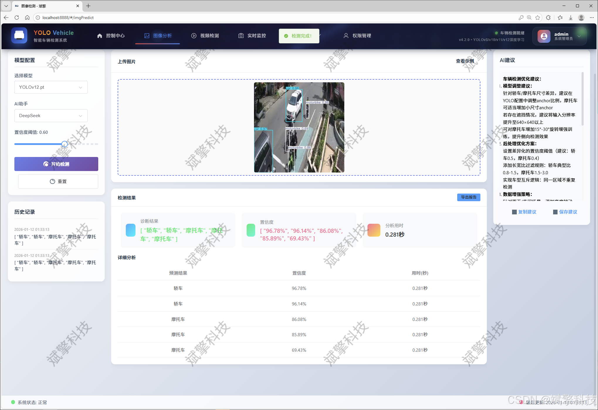The width and height of the screenshot is (598, 410).
Task: Click the confidence threshold slider handle
Action: [x=65, y=144]
